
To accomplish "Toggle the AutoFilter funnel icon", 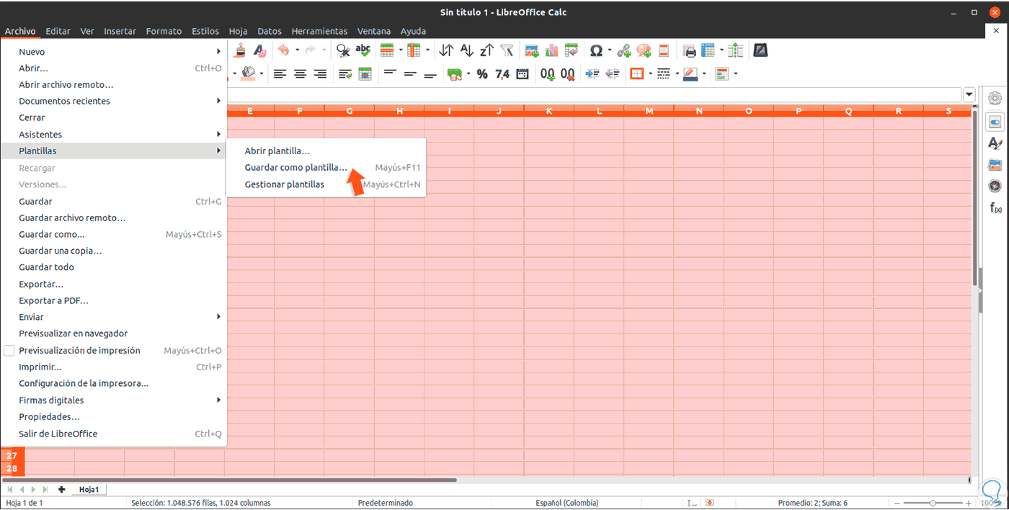I will tap(507, 50).
